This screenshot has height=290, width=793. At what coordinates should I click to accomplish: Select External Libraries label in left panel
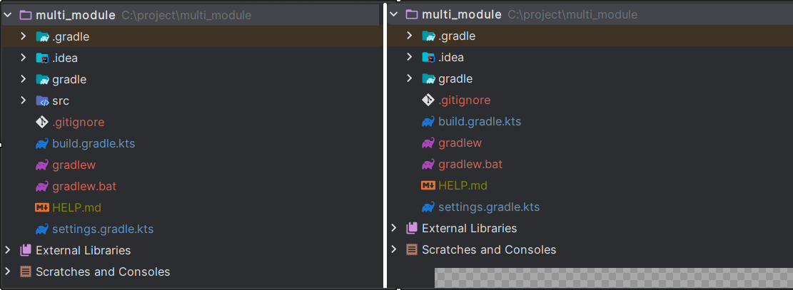pyautogui.click(x=83, y=251)
